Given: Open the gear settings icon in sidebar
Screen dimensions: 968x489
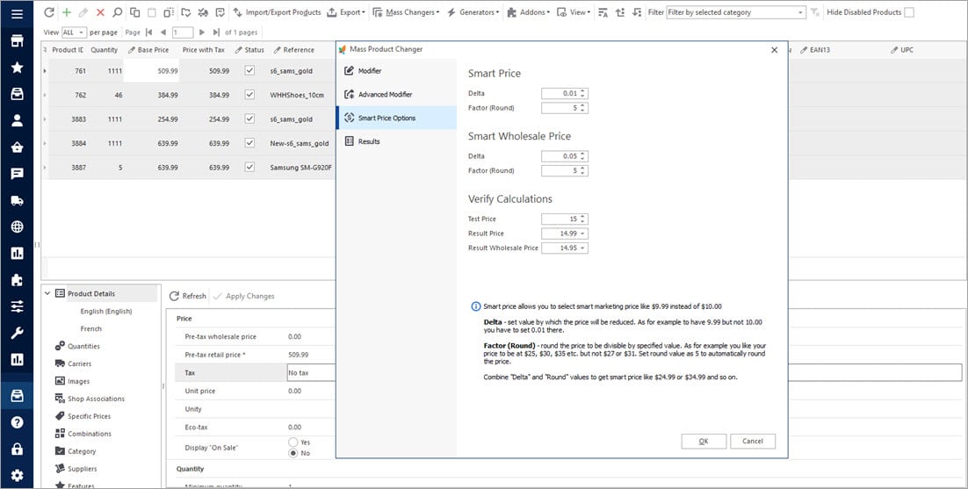Looking at the screenshot, I should click(x=18, y=476).
